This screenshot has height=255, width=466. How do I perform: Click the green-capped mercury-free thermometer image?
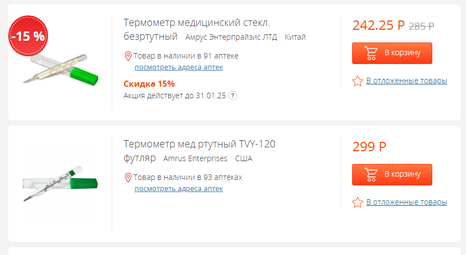click(x=61, y=70)
